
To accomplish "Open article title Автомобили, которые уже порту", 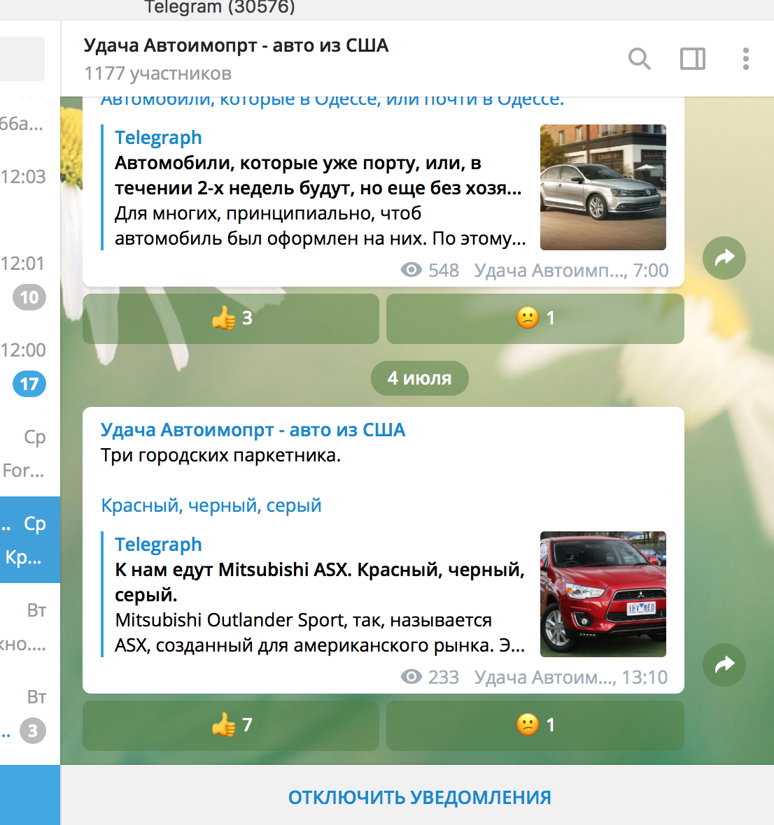I will click(318, 175).
